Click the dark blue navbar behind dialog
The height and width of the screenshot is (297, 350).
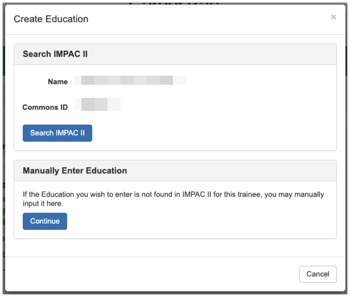pos(2,61)
